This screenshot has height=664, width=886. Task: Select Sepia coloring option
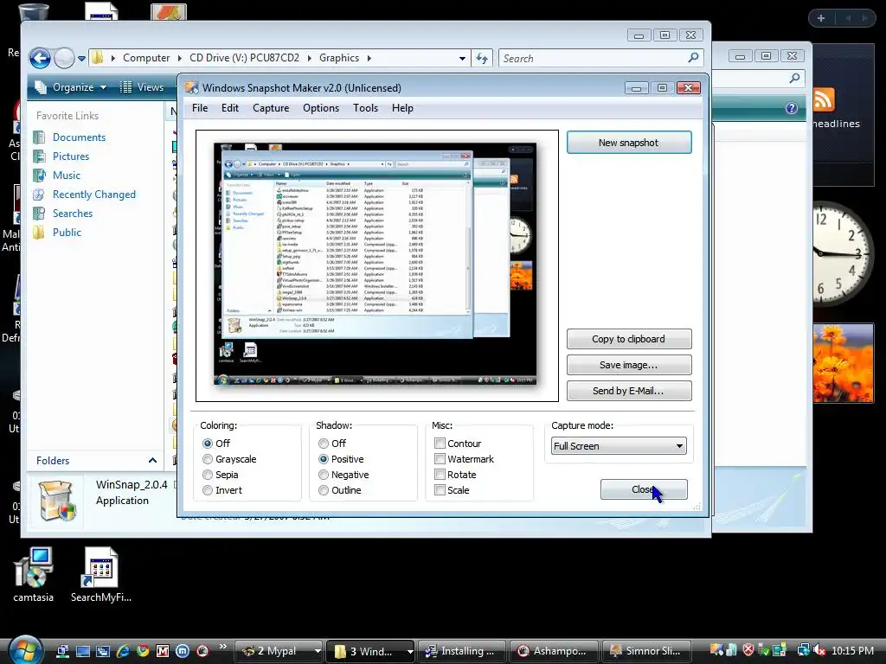[208, 475]
